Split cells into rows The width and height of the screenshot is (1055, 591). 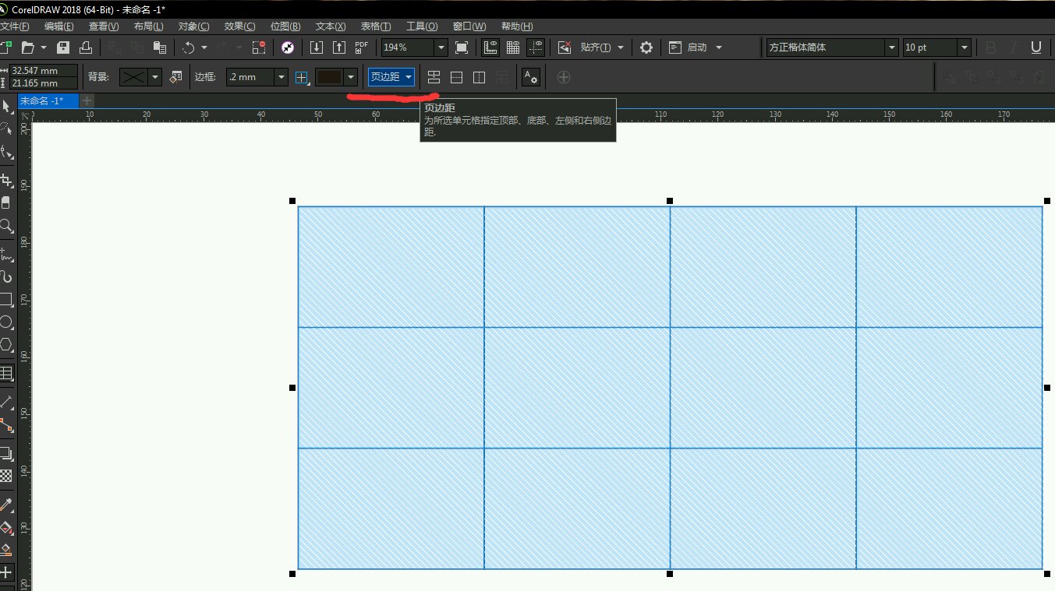[x=457, y=77]
